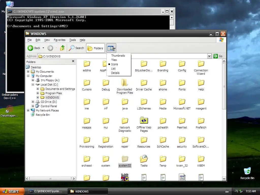Open Back history dropdown arrow
The width and height of the screenshot is (260, 195).
click(x=43, y=48)
